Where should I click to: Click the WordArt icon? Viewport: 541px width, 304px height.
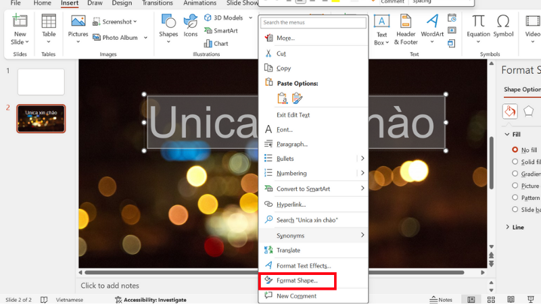432,24
